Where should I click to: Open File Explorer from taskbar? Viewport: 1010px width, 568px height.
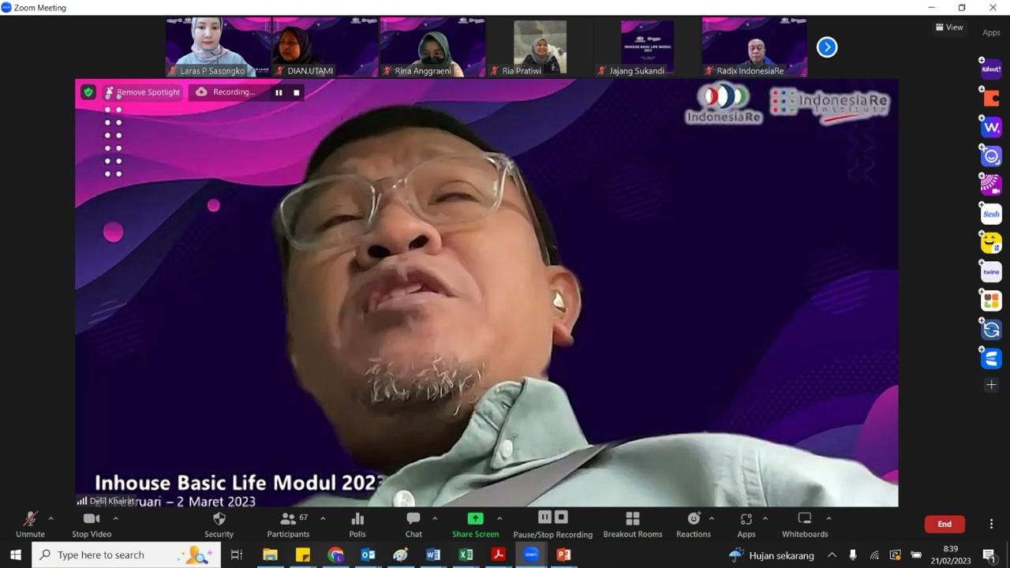coord(270,555)
